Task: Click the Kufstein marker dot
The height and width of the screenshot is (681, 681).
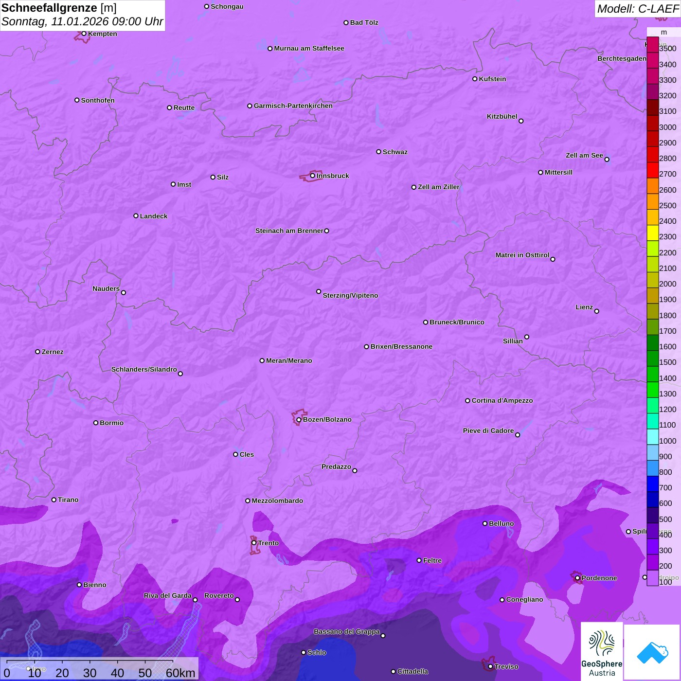Action: point(475,79)
